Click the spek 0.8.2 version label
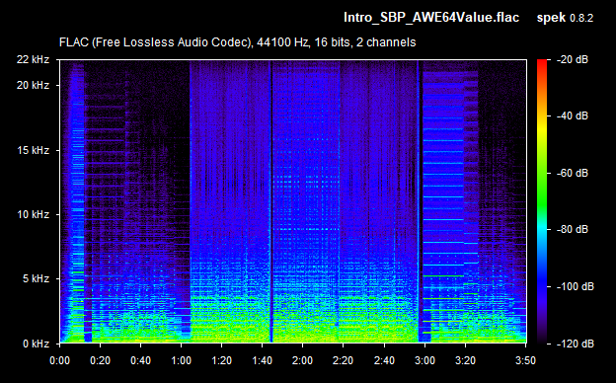This screenshot has height=383, width=616. point(565,18)
